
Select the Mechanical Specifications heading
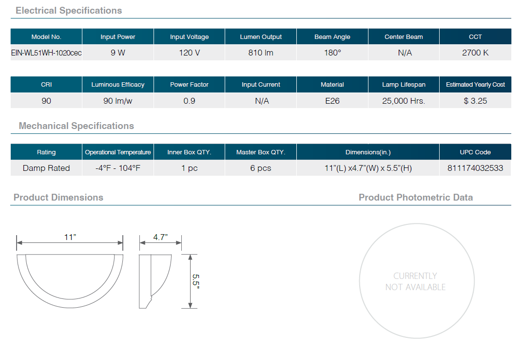click(x=76, y=126)
